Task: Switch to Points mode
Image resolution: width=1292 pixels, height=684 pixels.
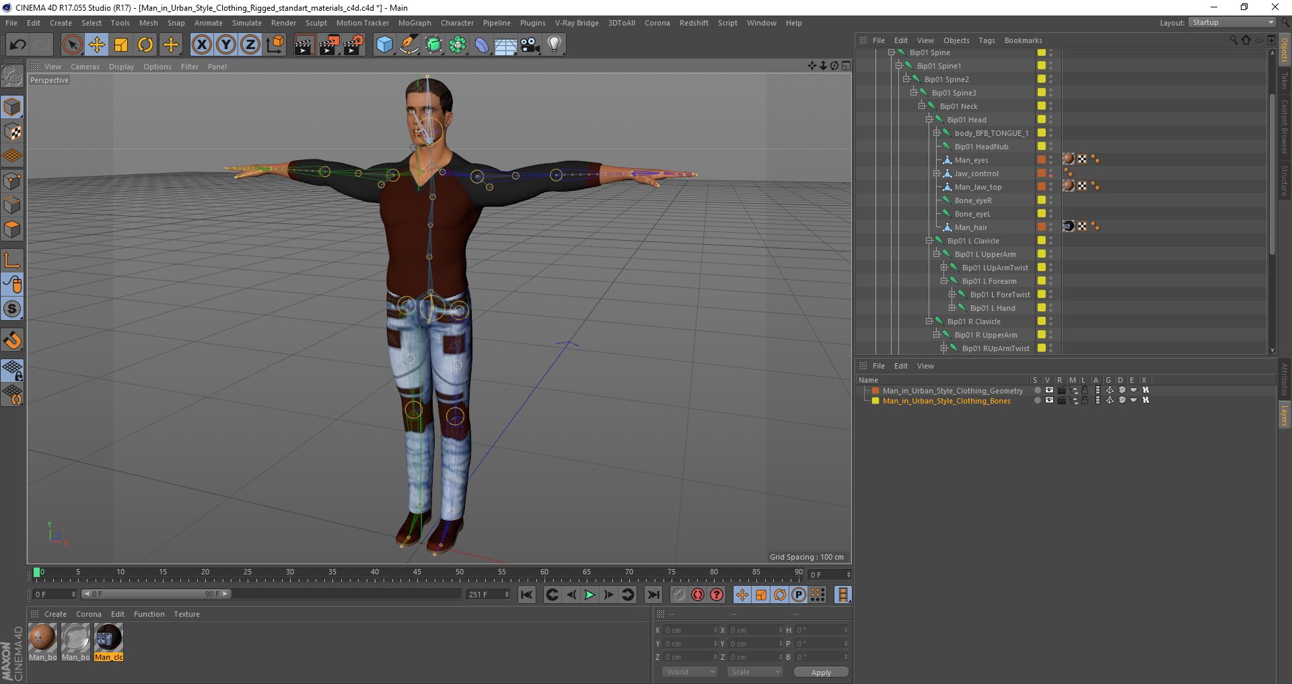Action: [x=12, y=181]
